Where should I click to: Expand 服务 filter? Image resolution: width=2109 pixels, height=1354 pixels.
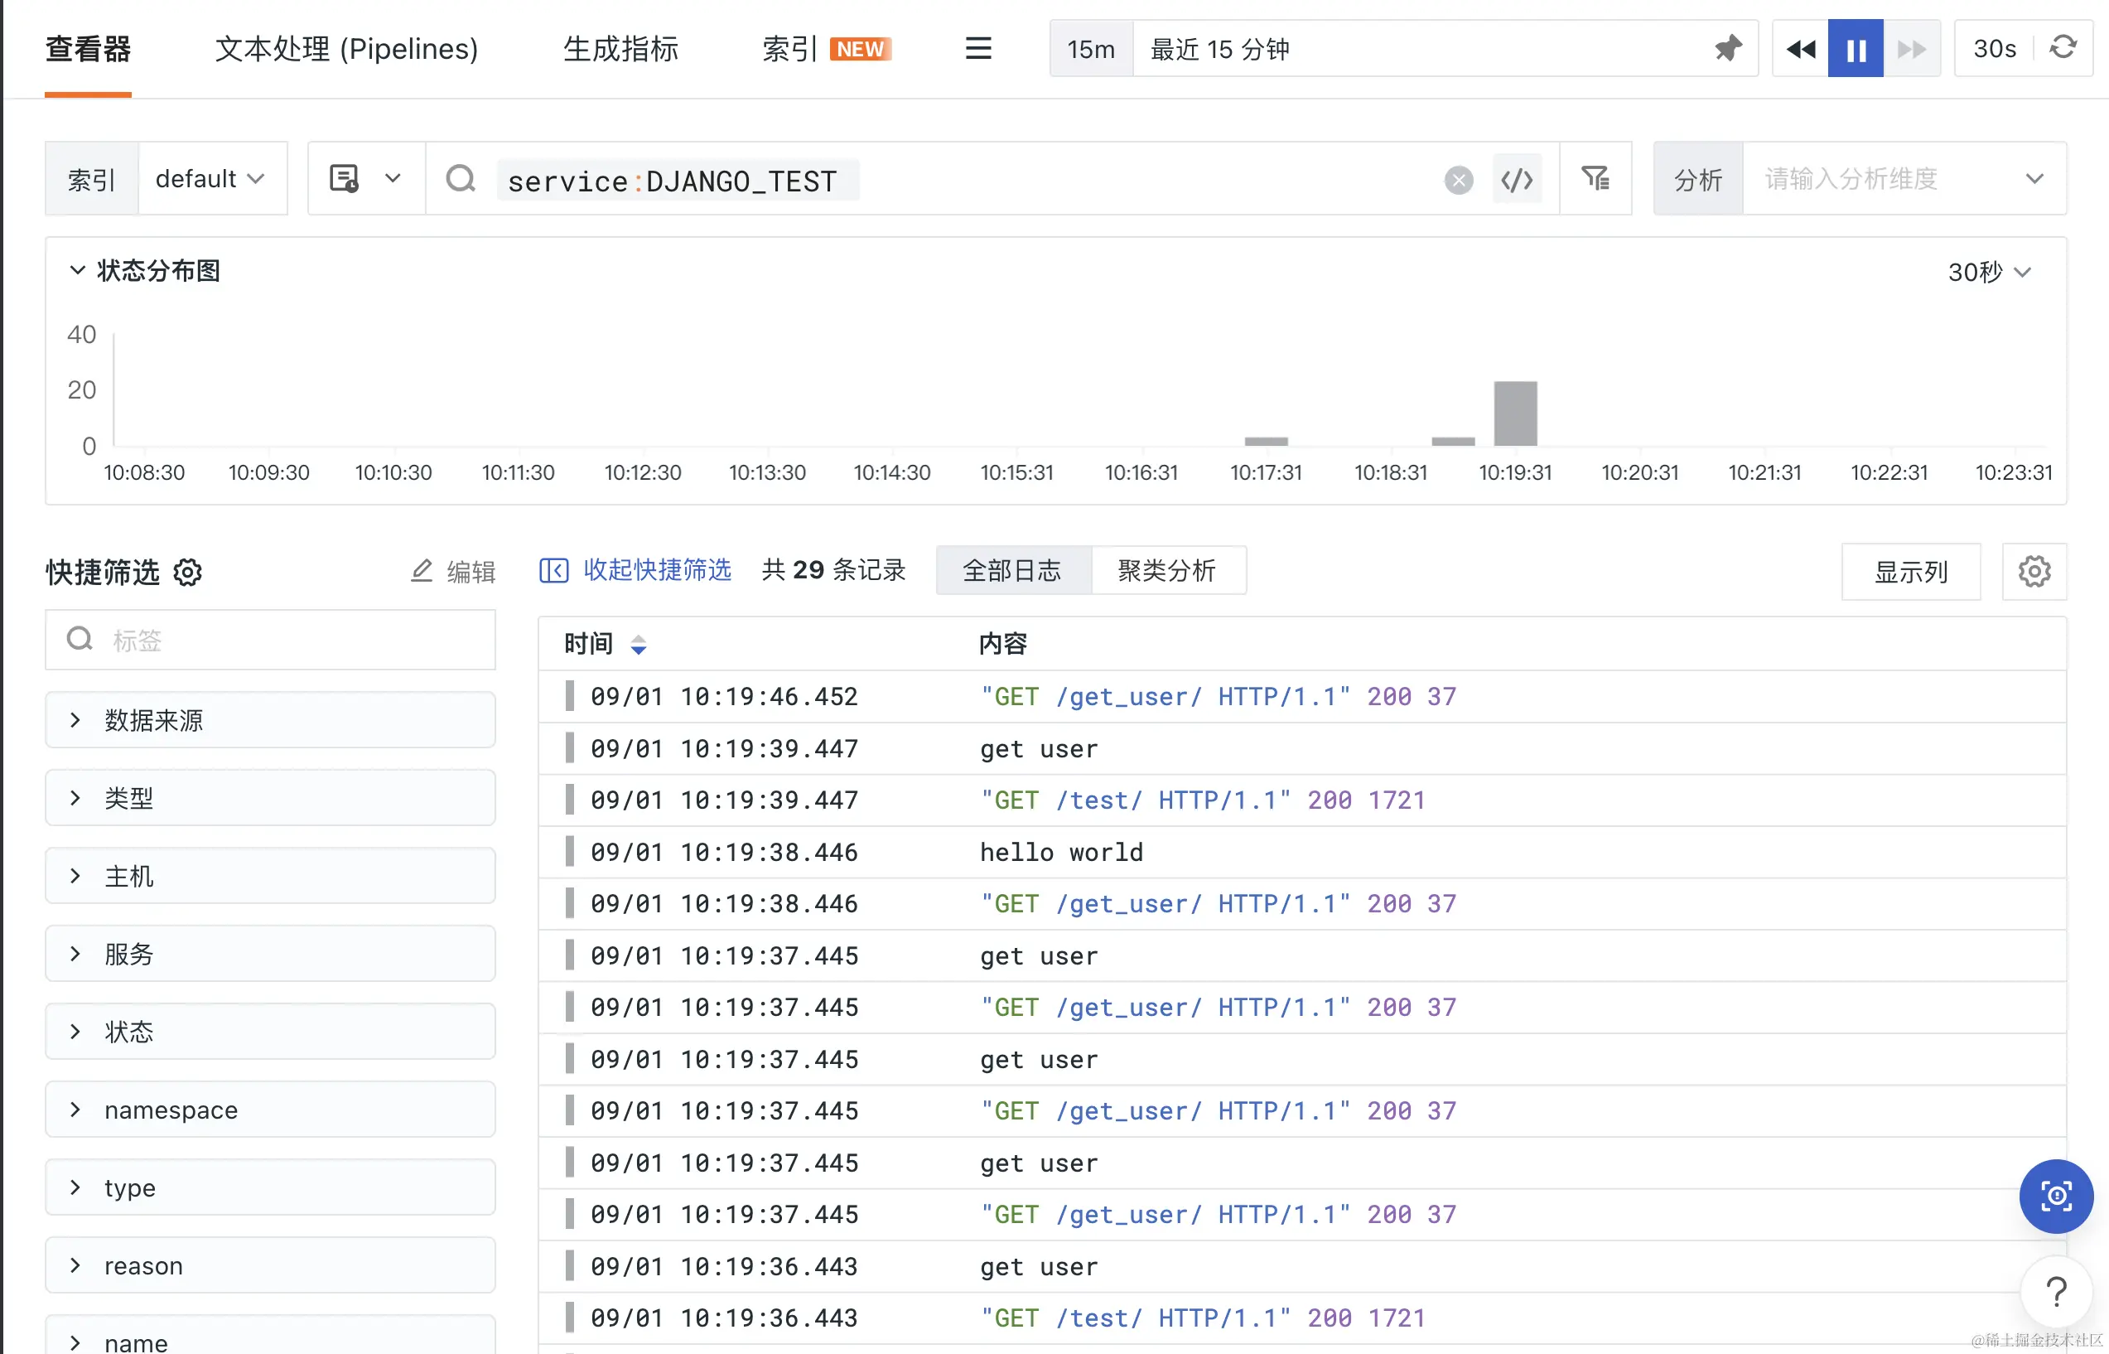(270, 954)
